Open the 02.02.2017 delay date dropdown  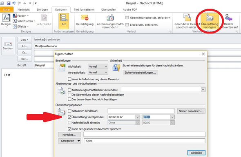138,117
